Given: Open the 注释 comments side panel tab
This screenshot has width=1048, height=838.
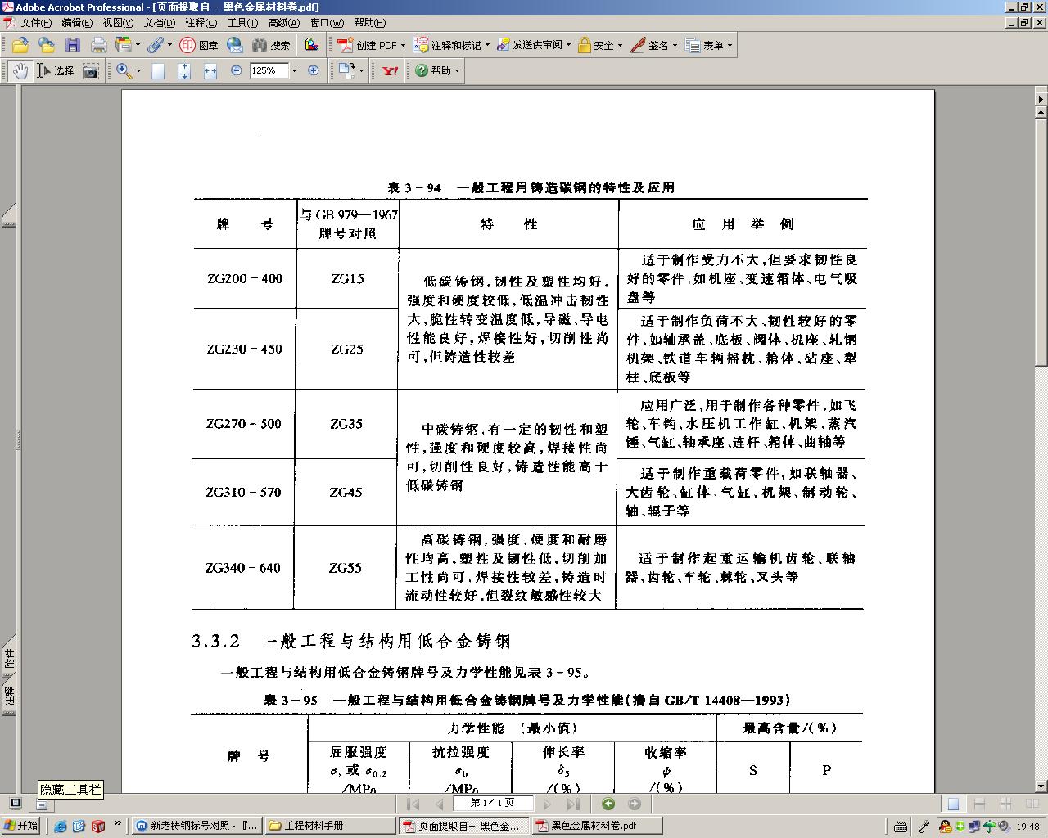Looking at the screenshot, I should [x=9, y=697].
